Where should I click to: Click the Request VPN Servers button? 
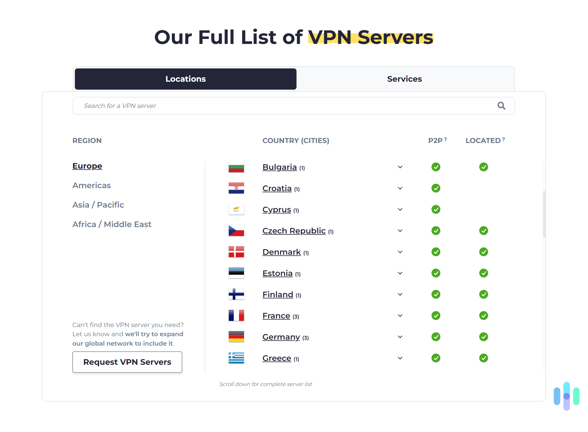(x=127, y=362)
